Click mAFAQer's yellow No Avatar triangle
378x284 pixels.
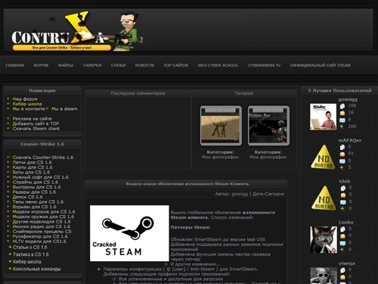(x=324, y=157)
